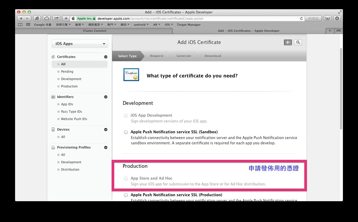The image size is (358, 222).
Task: Open the android bookmarks folder
Action: click(141, 25)
